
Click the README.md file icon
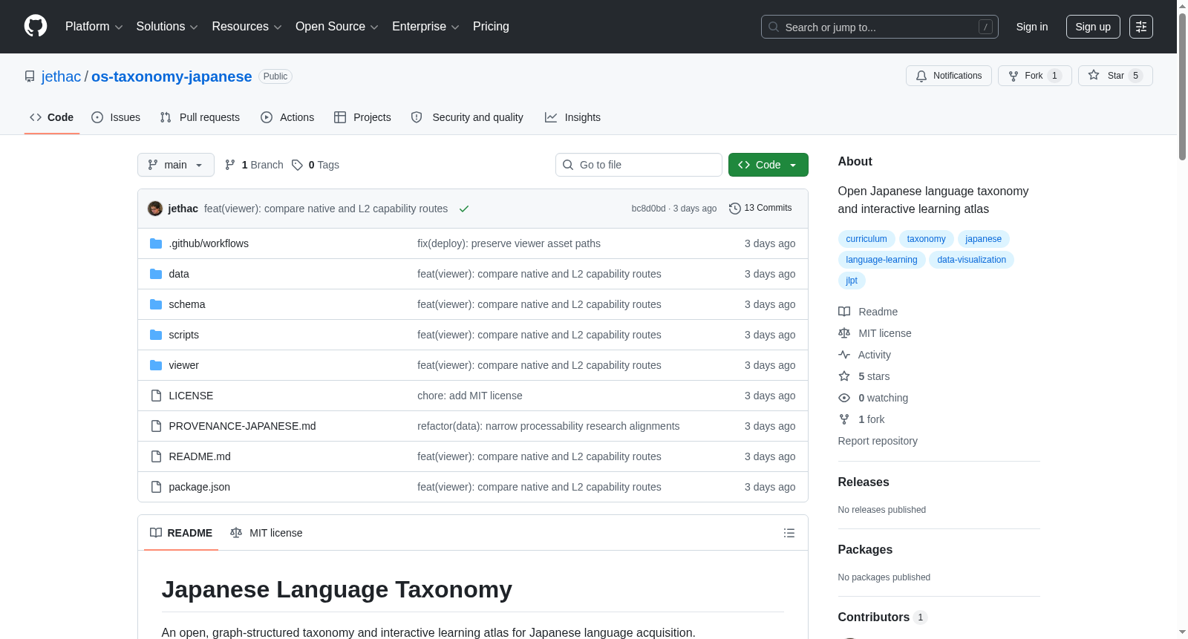point(156,456)
